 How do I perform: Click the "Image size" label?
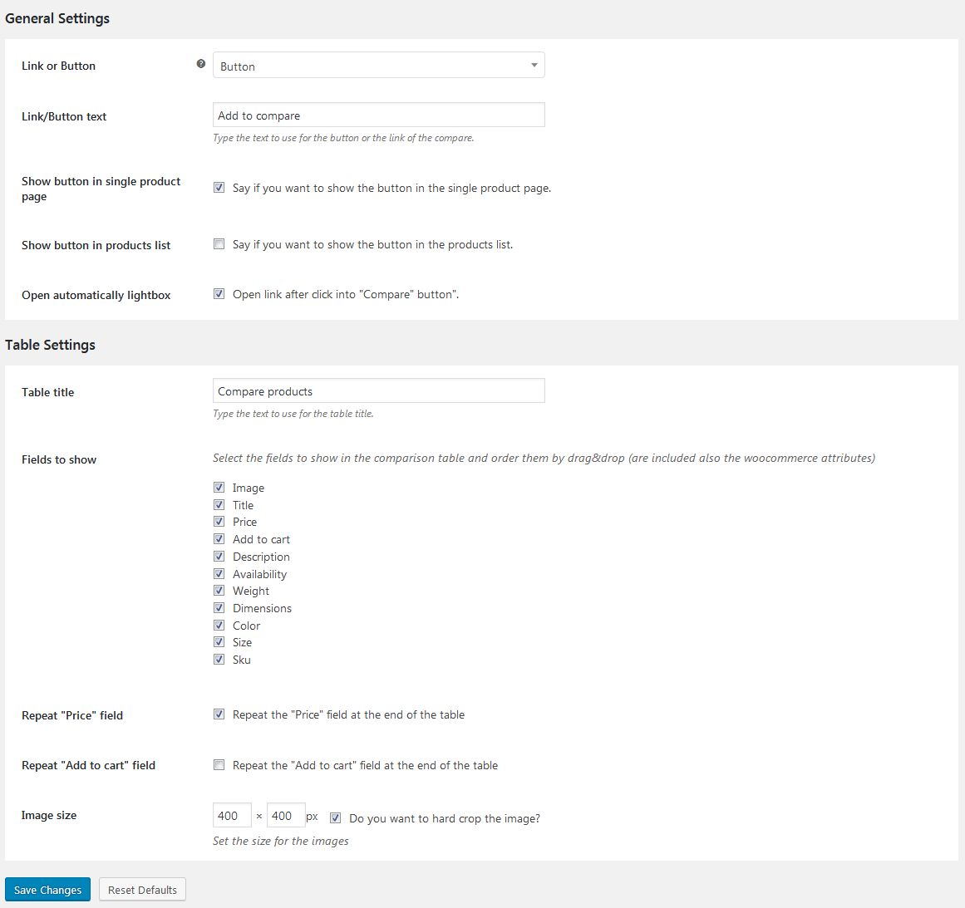(x=49, y=815)
